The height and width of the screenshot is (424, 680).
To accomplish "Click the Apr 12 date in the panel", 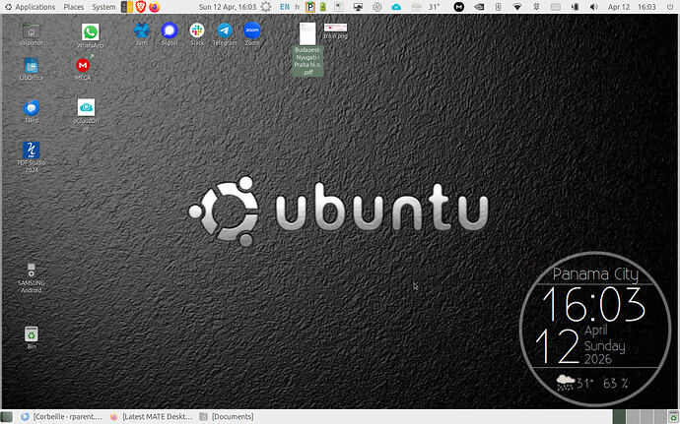I will click(x=619, y=7).
